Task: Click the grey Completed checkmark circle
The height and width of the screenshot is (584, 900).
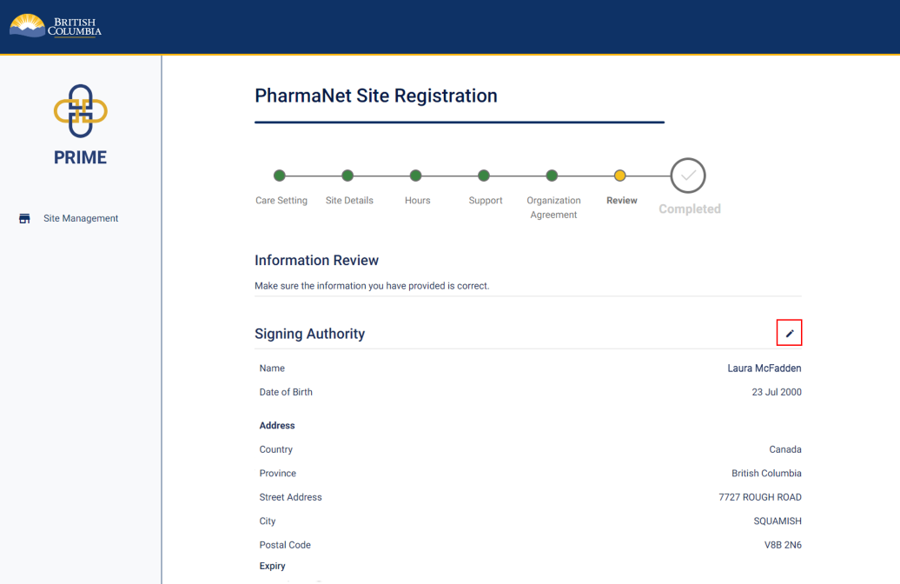Action: click(x=688, y=175)
